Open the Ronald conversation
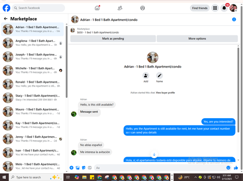The image size is (243, 181). 33,84
